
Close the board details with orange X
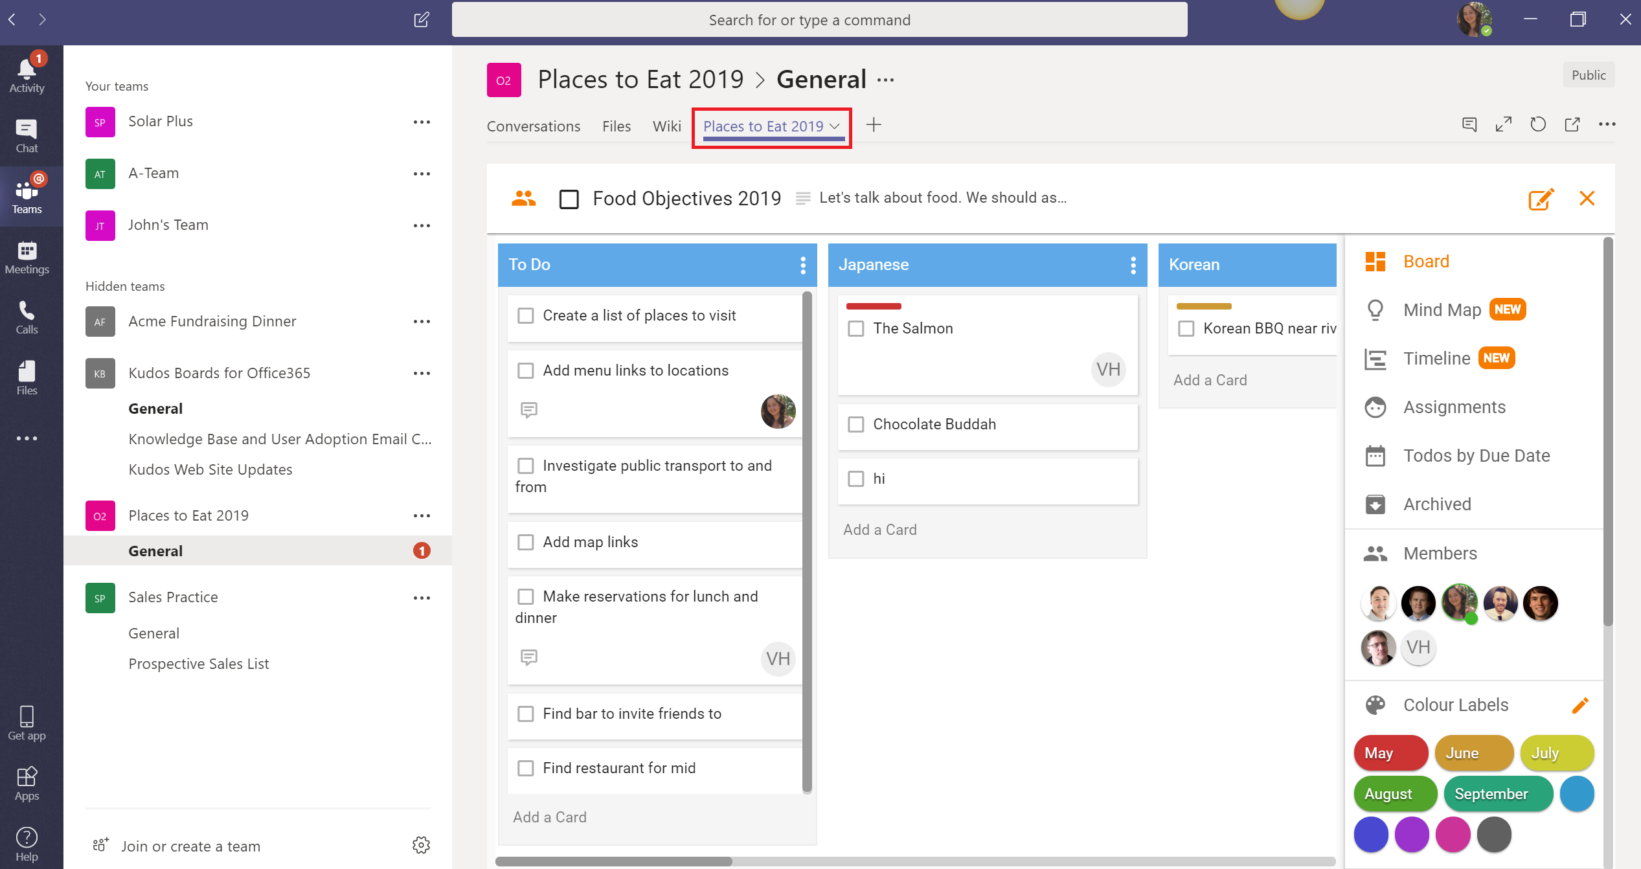click(1587, 198)
